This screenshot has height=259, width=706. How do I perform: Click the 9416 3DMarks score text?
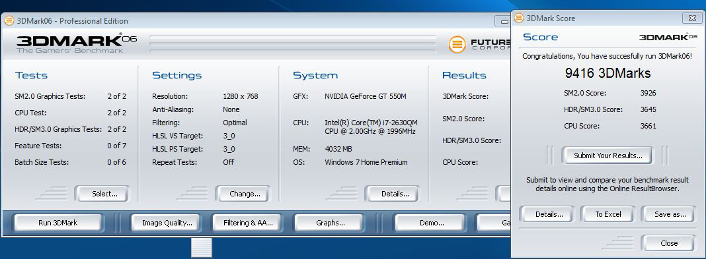tap(608, 73)
